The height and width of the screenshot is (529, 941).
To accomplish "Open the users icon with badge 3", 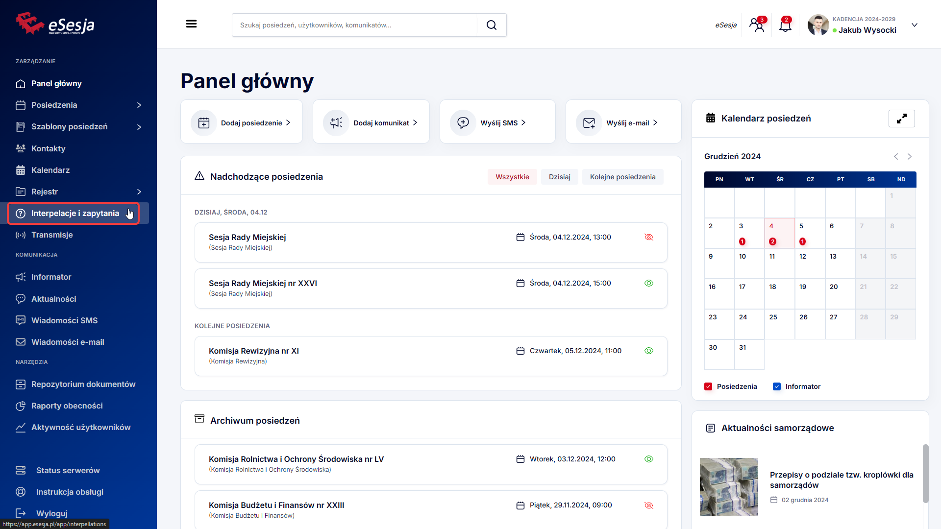I will pos(757,24).
